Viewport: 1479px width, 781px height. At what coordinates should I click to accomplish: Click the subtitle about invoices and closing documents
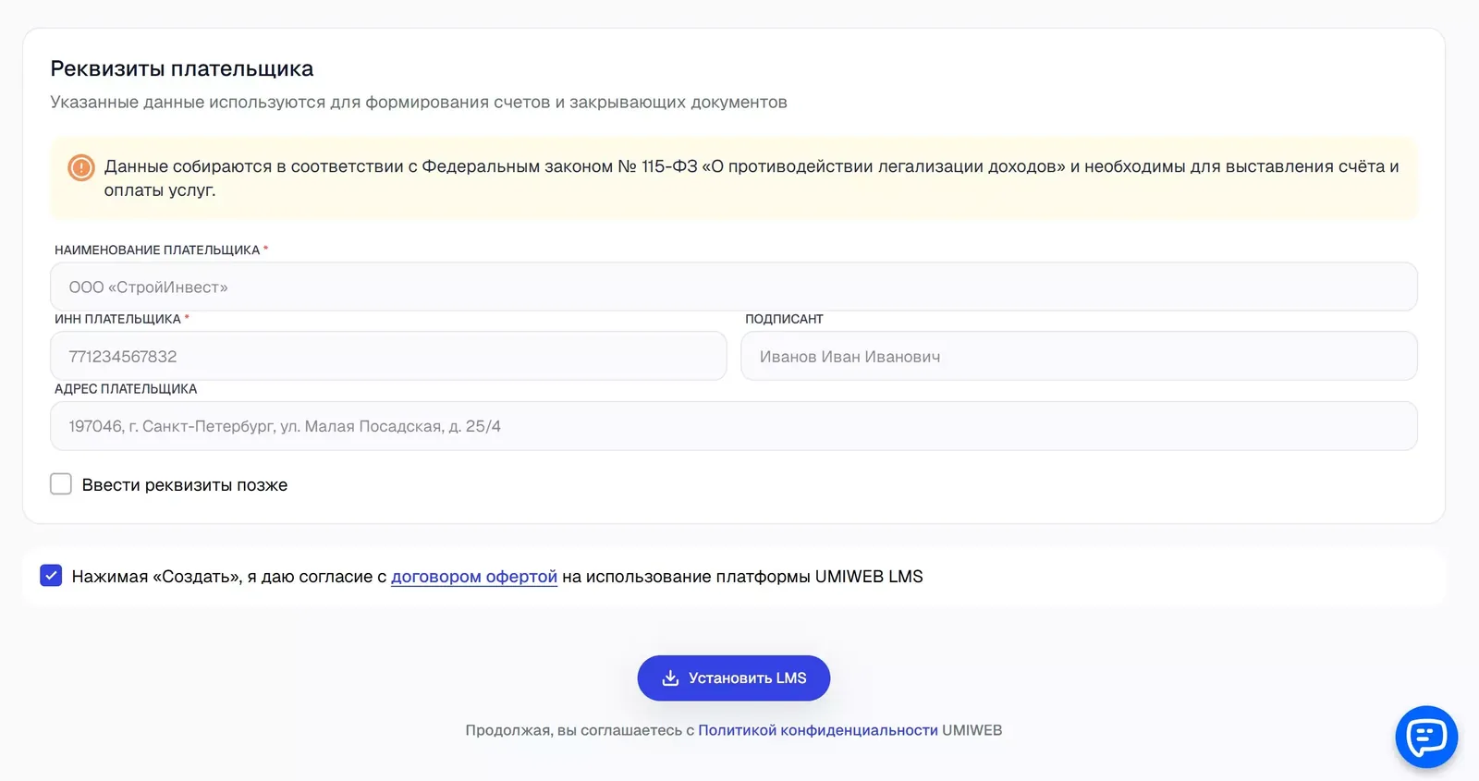[419, 103]
